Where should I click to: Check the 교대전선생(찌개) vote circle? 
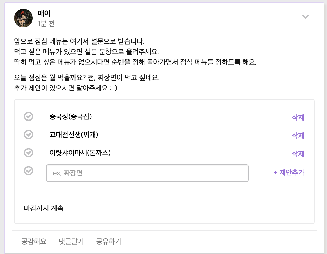tap(29, 135)
